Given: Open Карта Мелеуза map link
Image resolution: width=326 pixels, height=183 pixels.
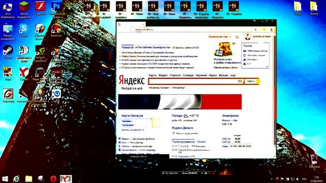Looking at the screenshot, I should 132,116.
